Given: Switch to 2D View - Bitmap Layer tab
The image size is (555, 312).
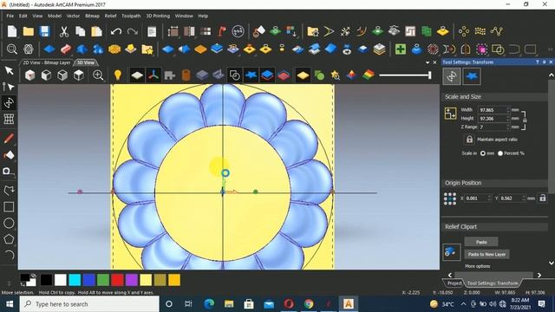Looking at the screenshot, I should click(x=47, y=62).
